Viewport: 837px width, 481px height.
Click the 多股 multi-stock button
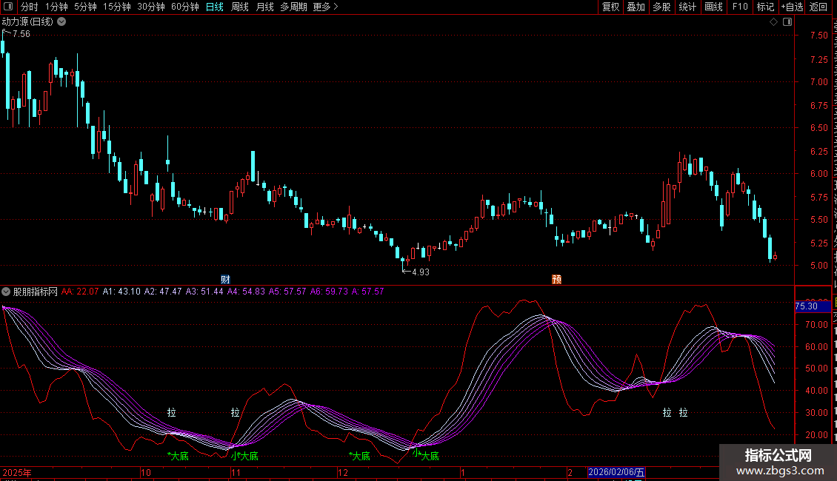(x=661, y=7)
